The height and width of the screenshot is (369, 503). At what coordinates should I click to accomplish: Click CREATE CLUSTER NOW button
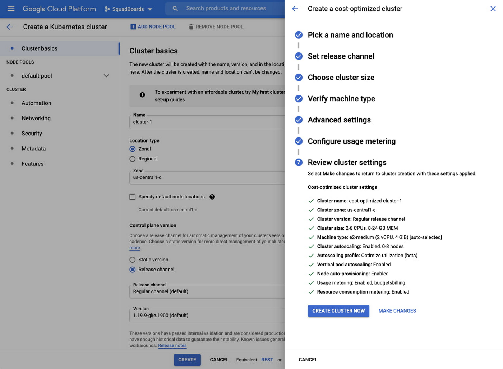[338, 311]
